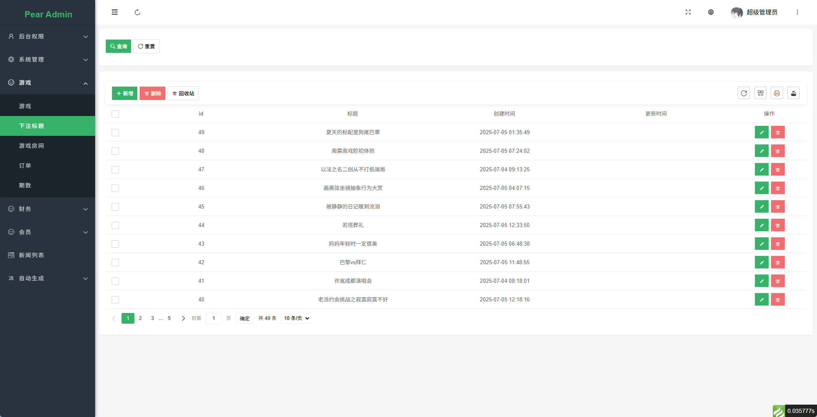817x417 pixels.
Task: Click the table refresh icon
Action: (x=743, y=93)
